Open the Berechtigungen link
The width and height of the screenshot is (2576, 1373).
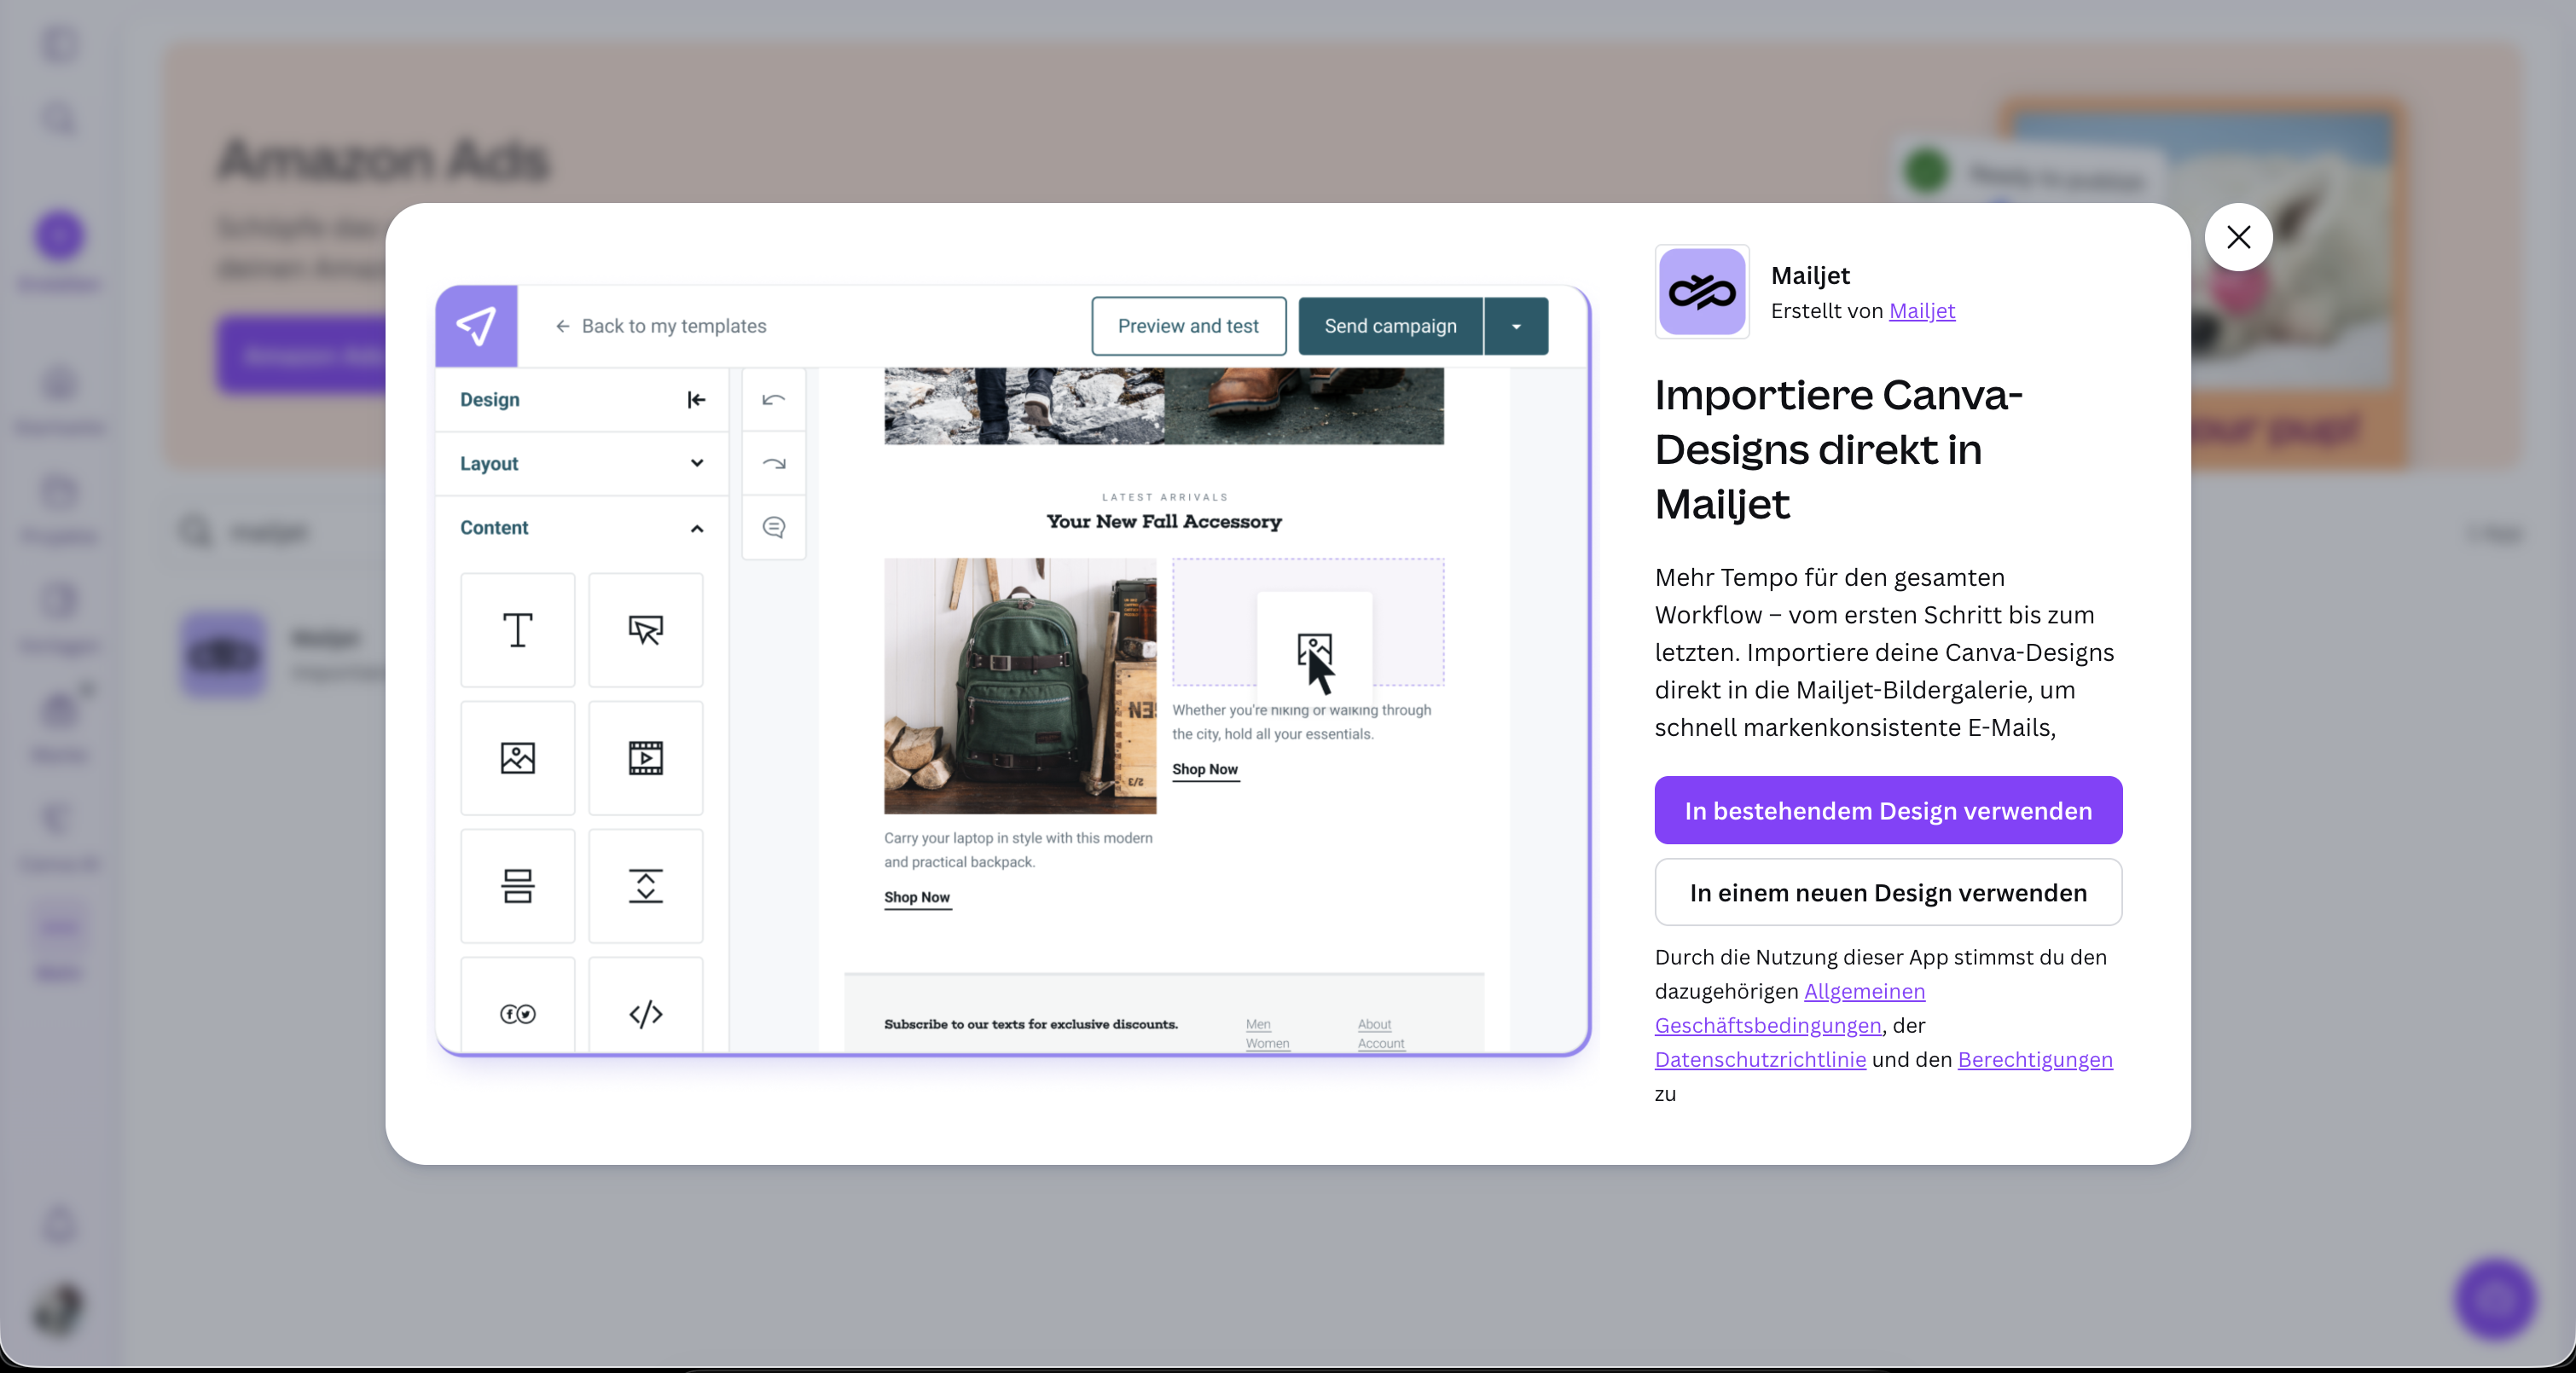tap(2035, 1059)
